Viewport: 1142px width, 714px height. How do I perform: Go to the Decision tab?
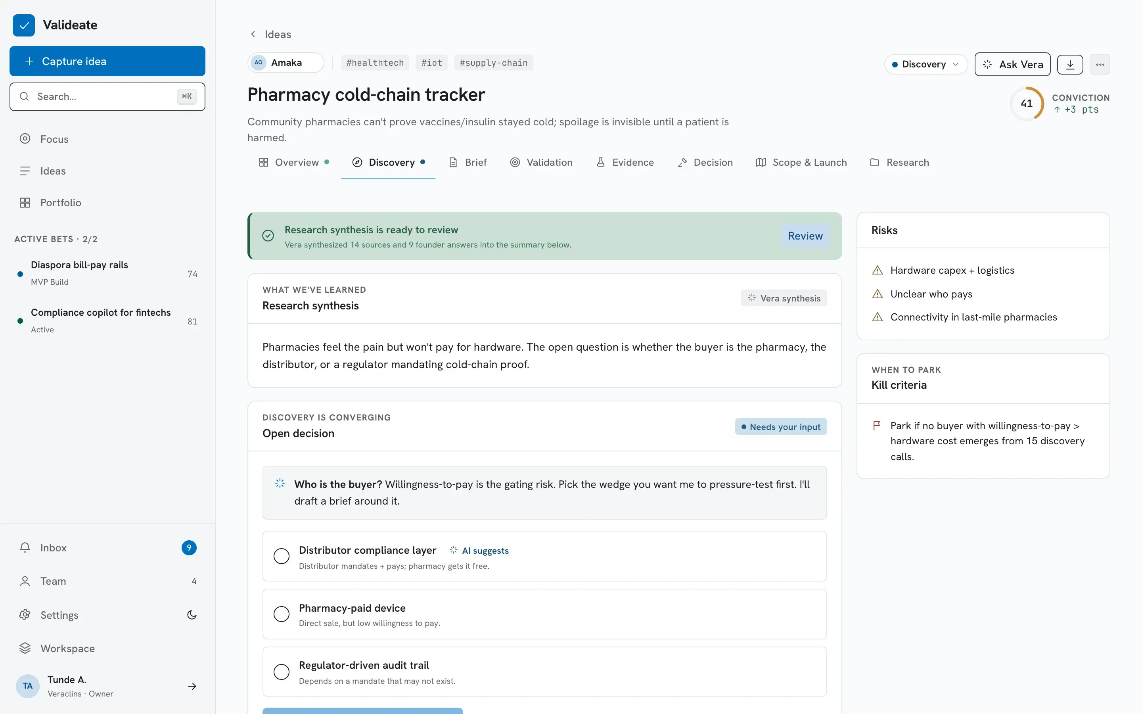click(x=705, y=163)
